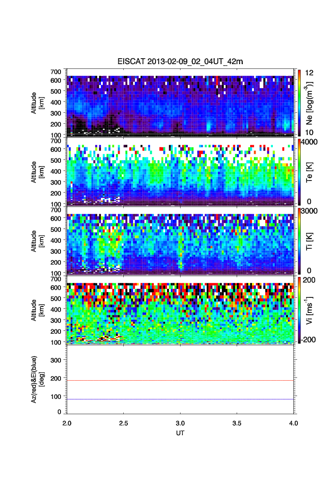Select the Vi ion velocity color bar
The height and width of the screenshot is (483, 322).
(x=299, y=310)
